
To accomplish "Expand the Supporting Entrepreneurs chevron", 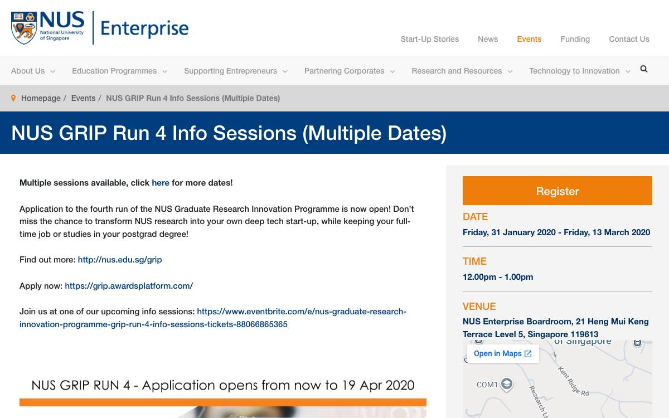I will coord(285,71).
